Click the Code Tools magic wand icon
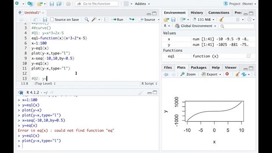This screenshot has width=272, height=153. pos(94,20)
